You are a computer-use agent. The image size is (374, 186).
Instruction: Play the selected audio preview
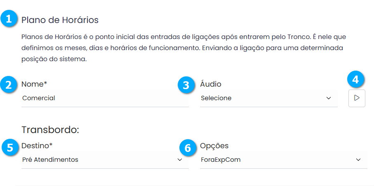click(357, 98)
